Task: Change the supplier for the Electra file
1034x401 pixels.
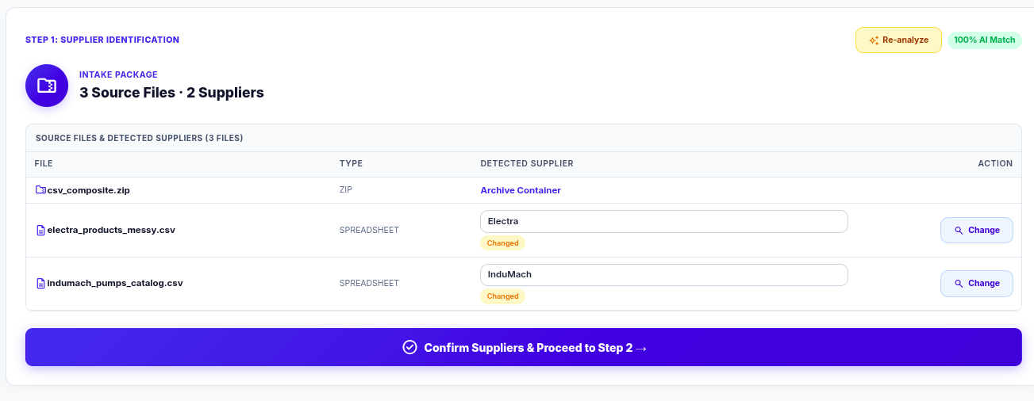Action: [977, 231]
